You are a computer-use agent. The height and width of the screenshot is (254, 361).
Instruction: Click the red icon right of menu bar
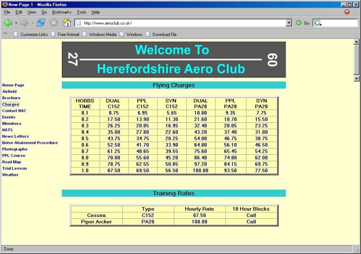coord(347,12)
